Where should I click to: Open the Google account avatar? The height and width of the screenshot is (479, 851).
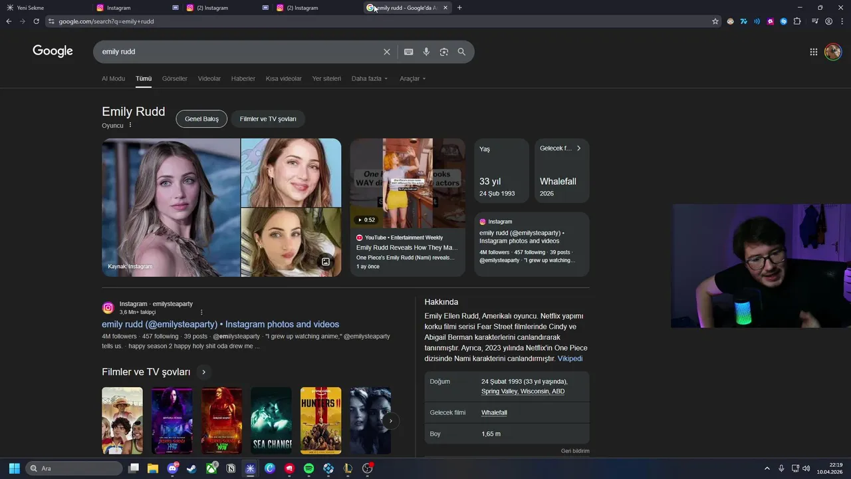(x=833, y=52)
